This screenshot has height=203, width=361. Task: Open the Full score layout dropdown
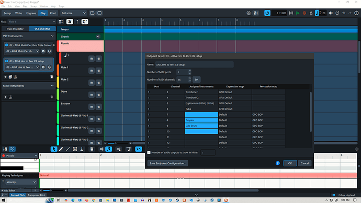[x=73, y=13]
